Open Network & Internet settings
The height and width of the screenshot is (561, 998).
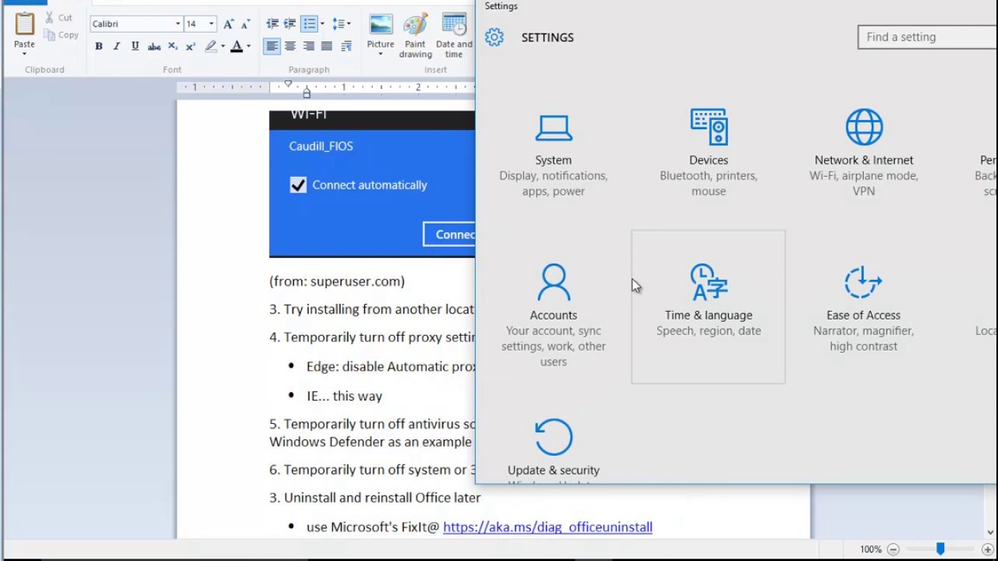point(864,151)
